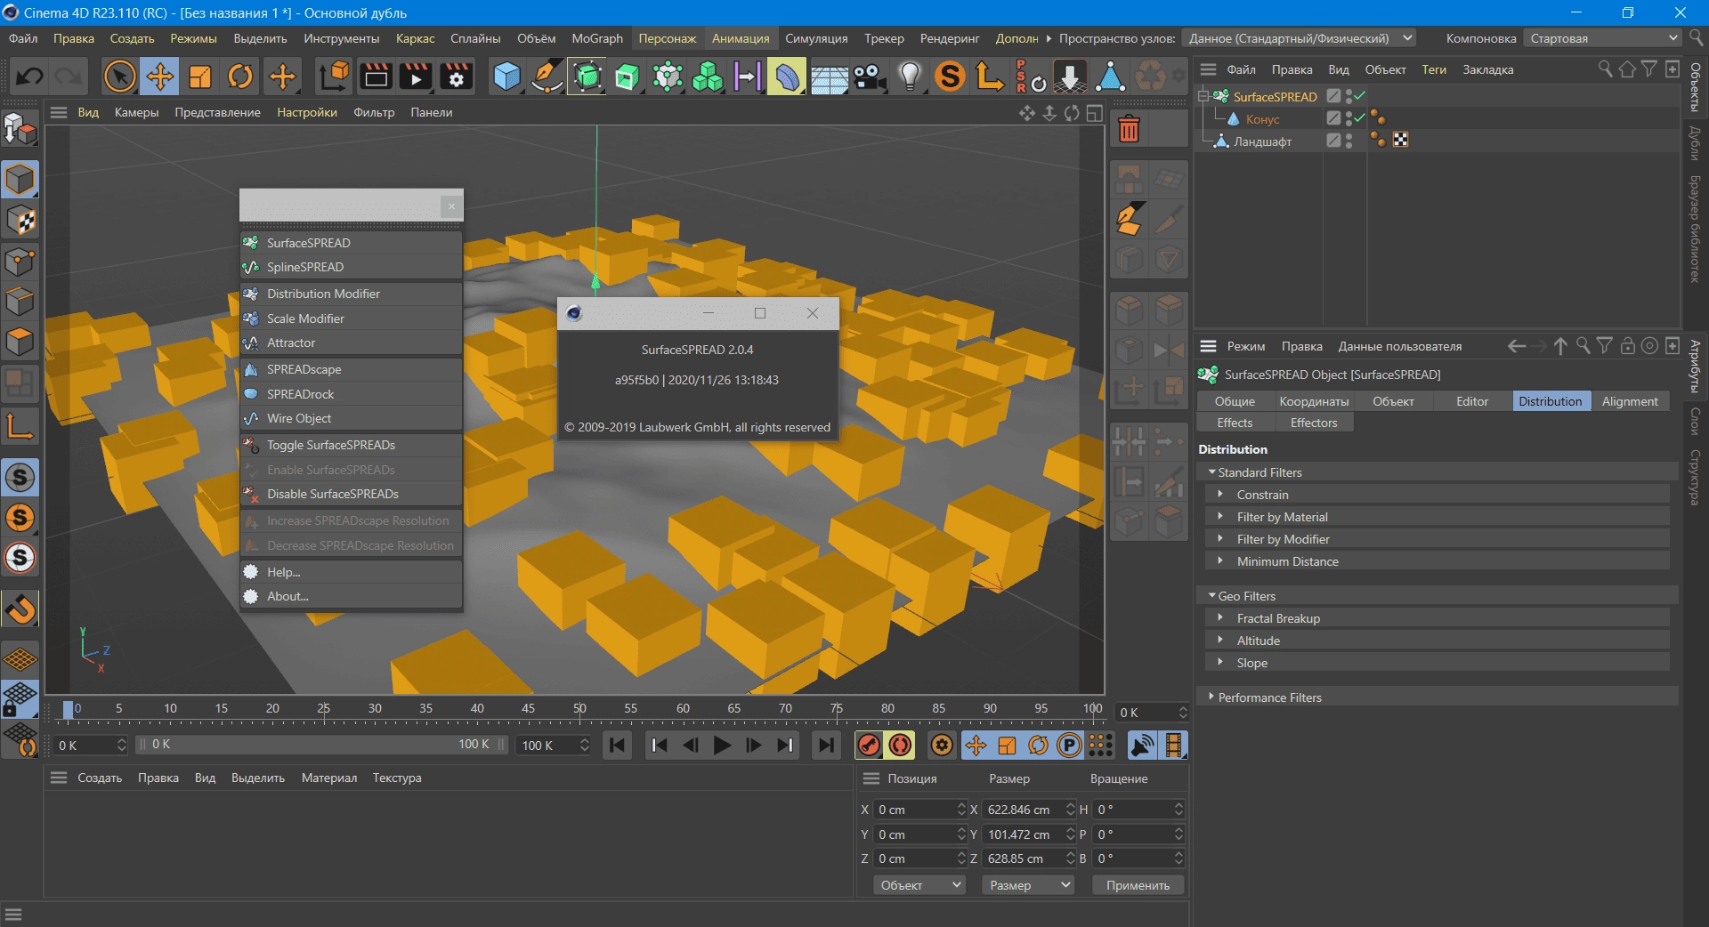
Task: Click the Camera object icon
Action: 870,77
